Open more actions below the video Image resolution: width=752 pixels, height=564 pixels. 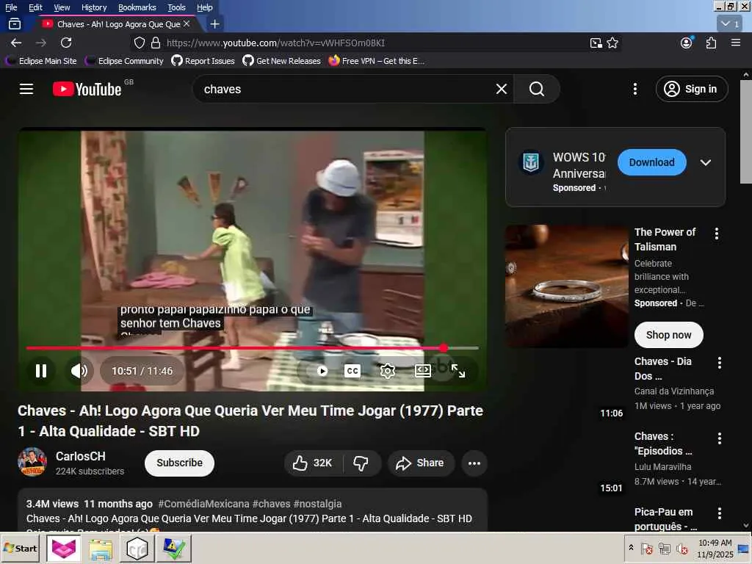(474, 463)
